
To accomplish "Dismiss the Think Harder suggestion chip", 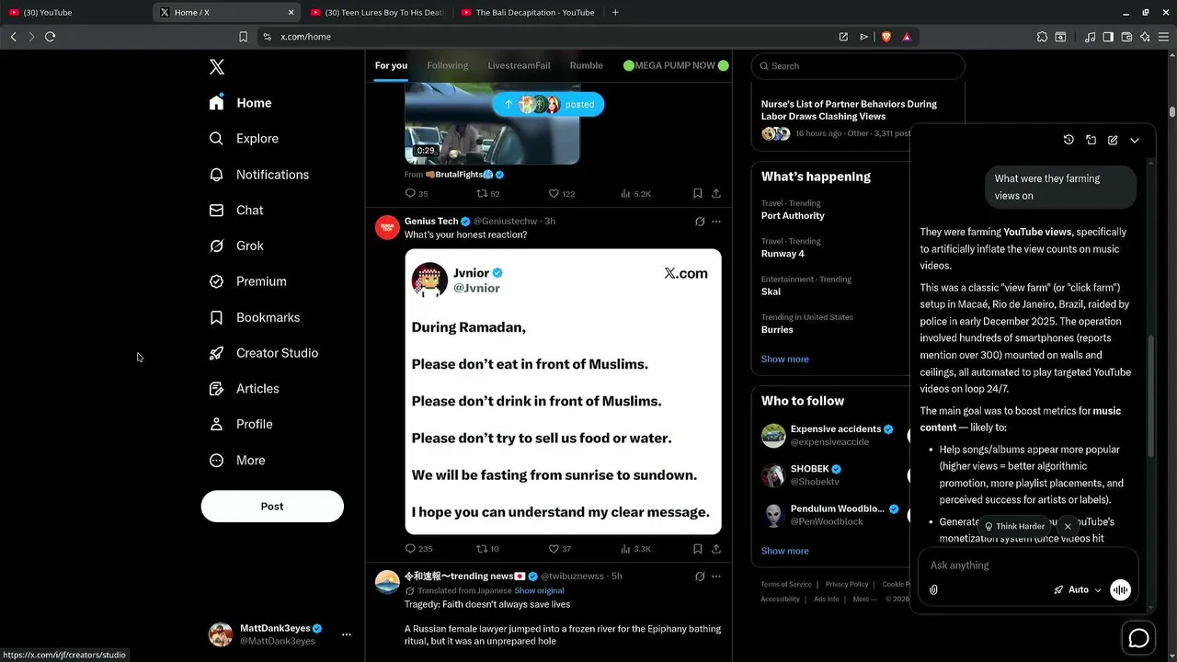I will pyautogui.click(x=1068, y=527).
